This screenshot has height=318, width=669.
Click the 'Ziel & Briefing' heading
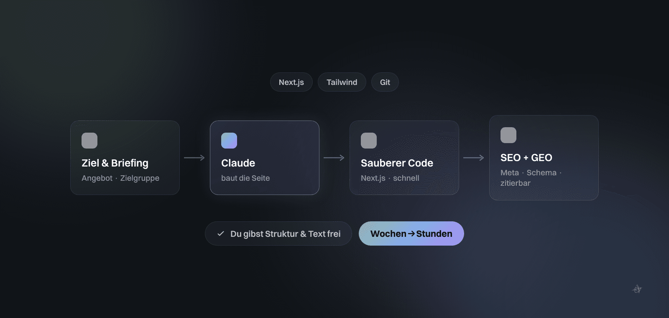[x=115, y=163]
